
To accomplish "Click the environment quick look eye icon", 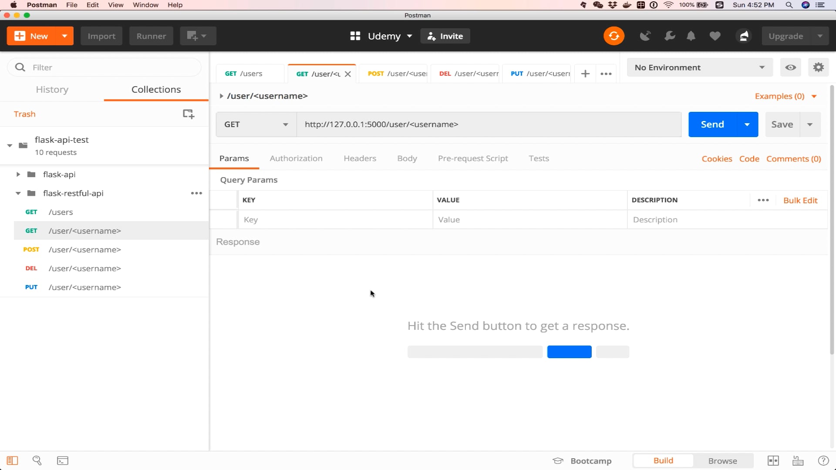I will [x=790, y=67].
